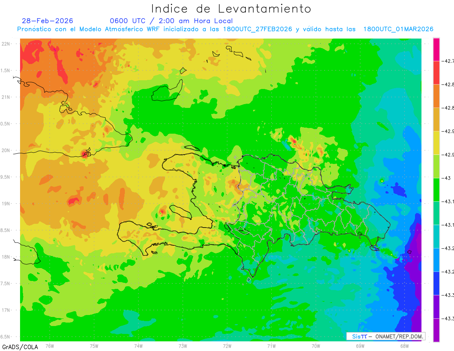
Task: Click the title 'Indice de Levantamiento'
Action: pos(231,9)
